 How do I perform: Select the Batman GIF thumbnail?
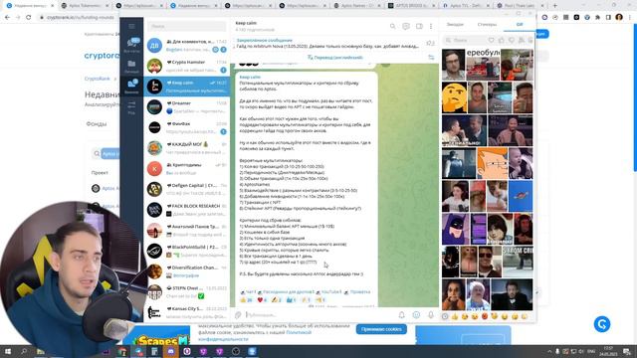pos(455,229)
